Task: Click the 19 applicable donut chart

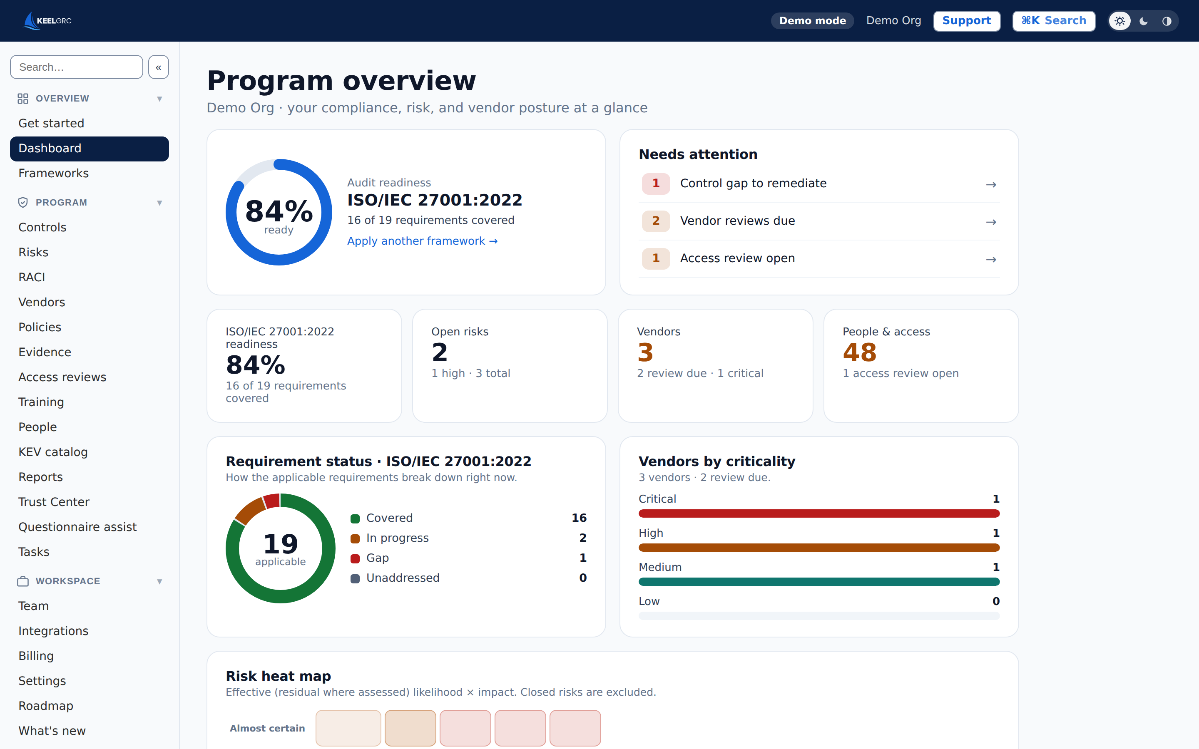Action: [281, 548]
